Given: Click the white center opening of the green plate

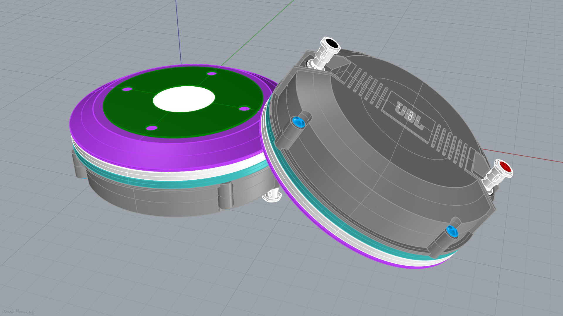Looking at the screenshot, I should pyautogui.click(x=184, y=99).
